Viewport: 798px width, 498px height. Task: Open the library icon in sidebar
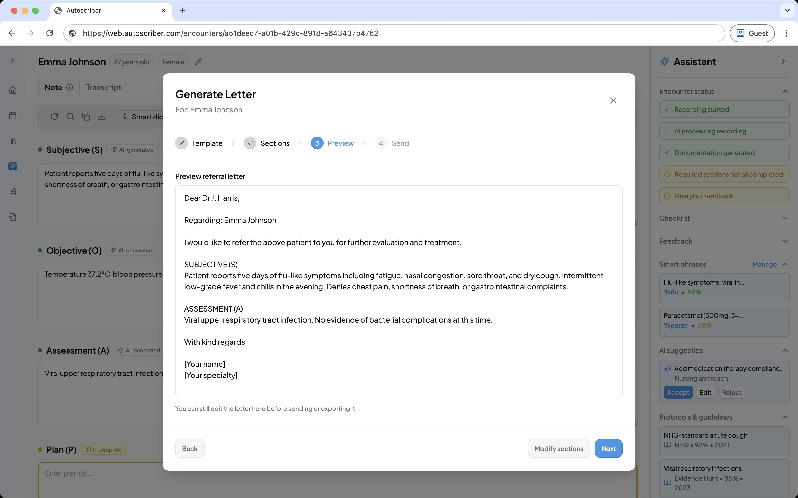coord(12,141)
